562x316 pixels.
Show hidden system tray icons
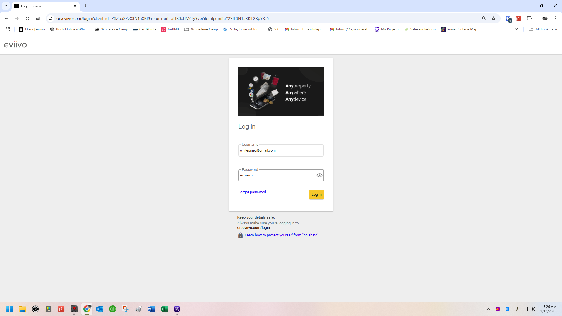click(489, 309)
